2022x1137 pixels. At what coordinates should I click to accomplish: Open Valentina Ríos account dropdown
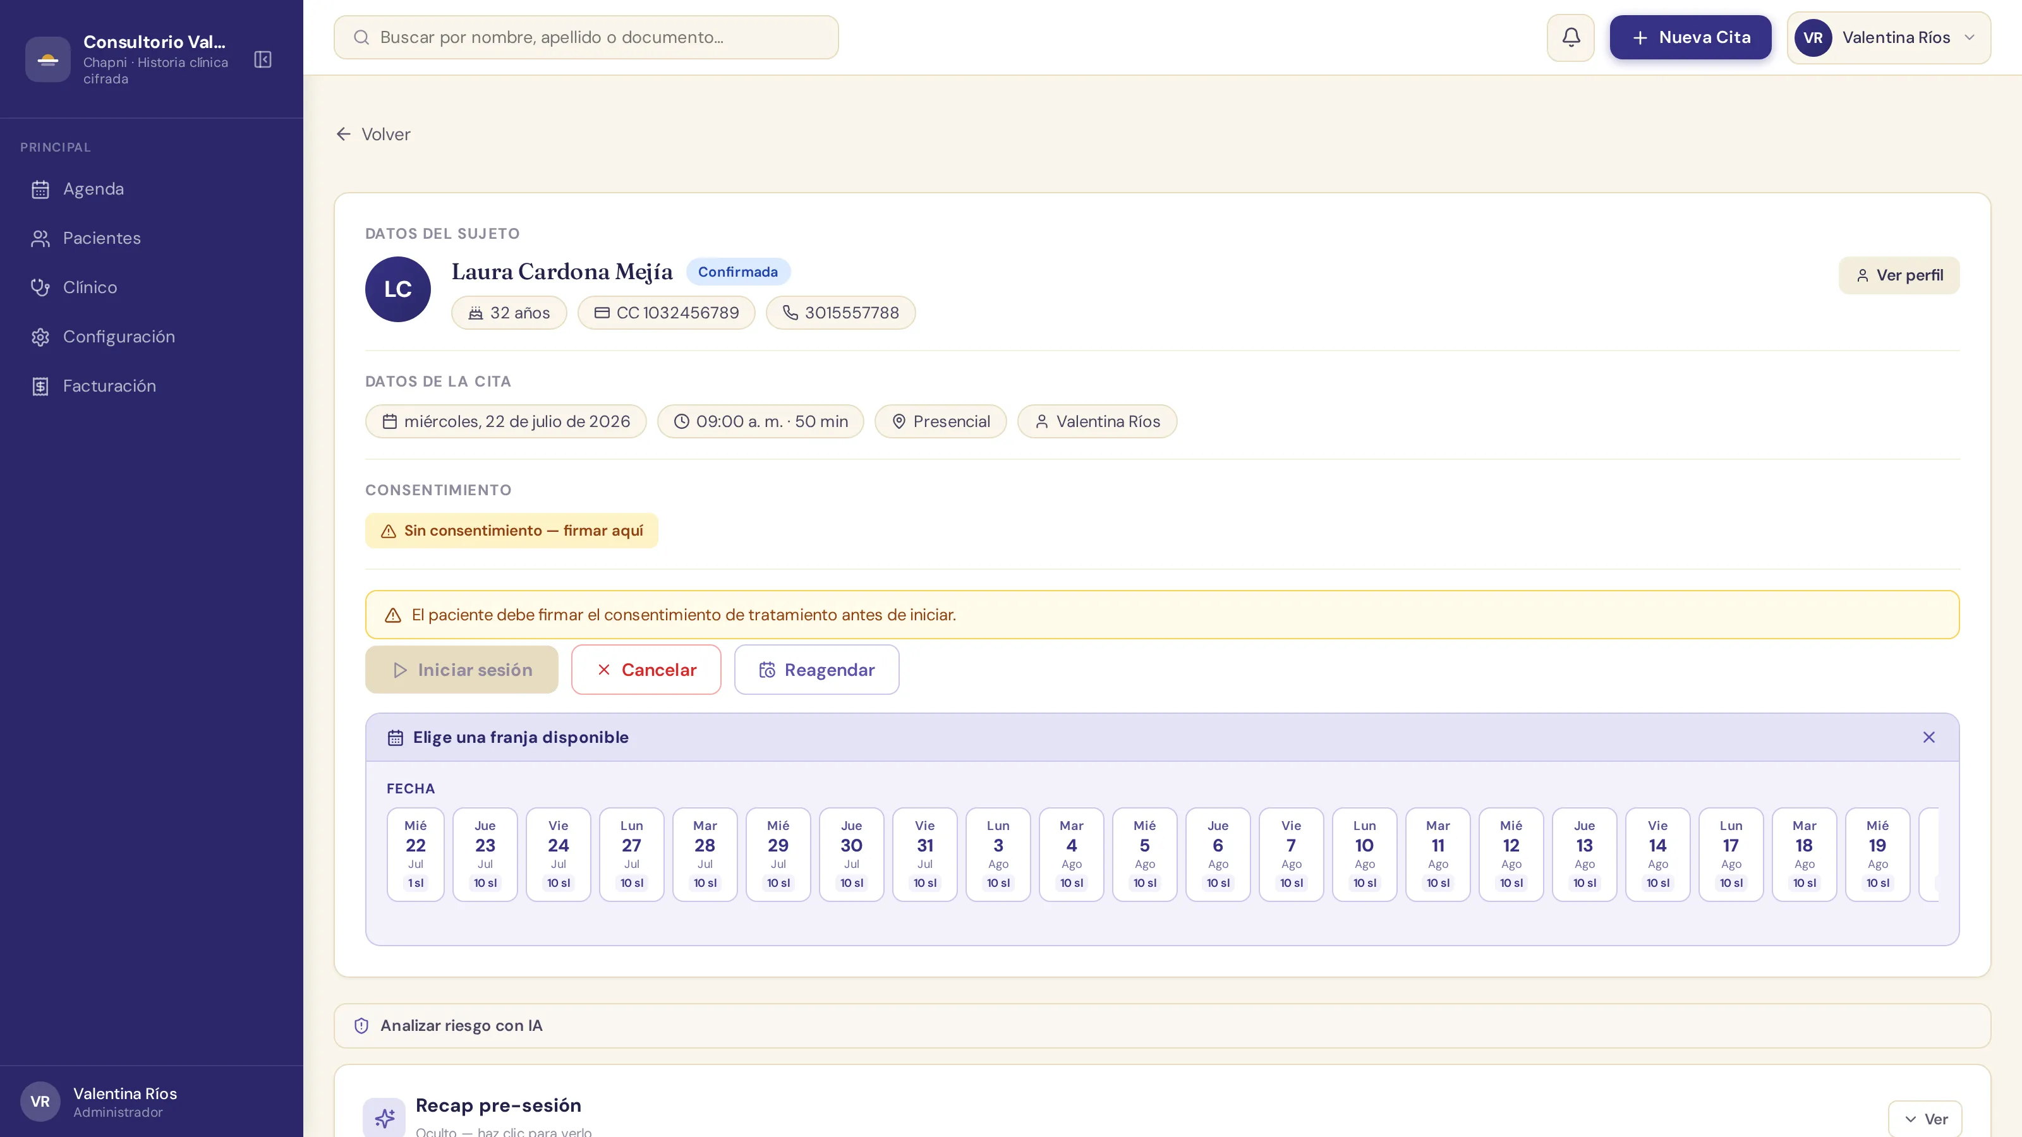pos(1889,38)
